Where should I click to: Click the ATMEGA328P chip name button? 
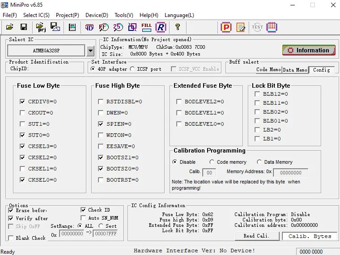(46, 51)
